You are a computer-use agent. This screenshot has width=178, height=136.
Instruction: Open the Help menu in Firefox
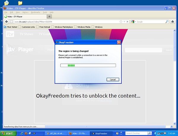51,12
